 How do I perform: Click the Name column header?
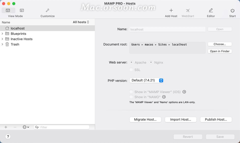(x=6, y=22)
